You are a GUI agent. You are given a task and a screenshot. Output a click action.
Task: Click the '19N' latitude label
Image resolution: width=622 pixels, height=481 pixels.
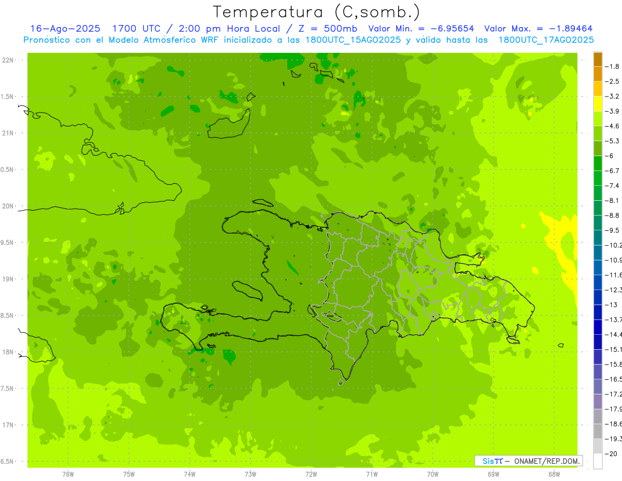point(8,279)
